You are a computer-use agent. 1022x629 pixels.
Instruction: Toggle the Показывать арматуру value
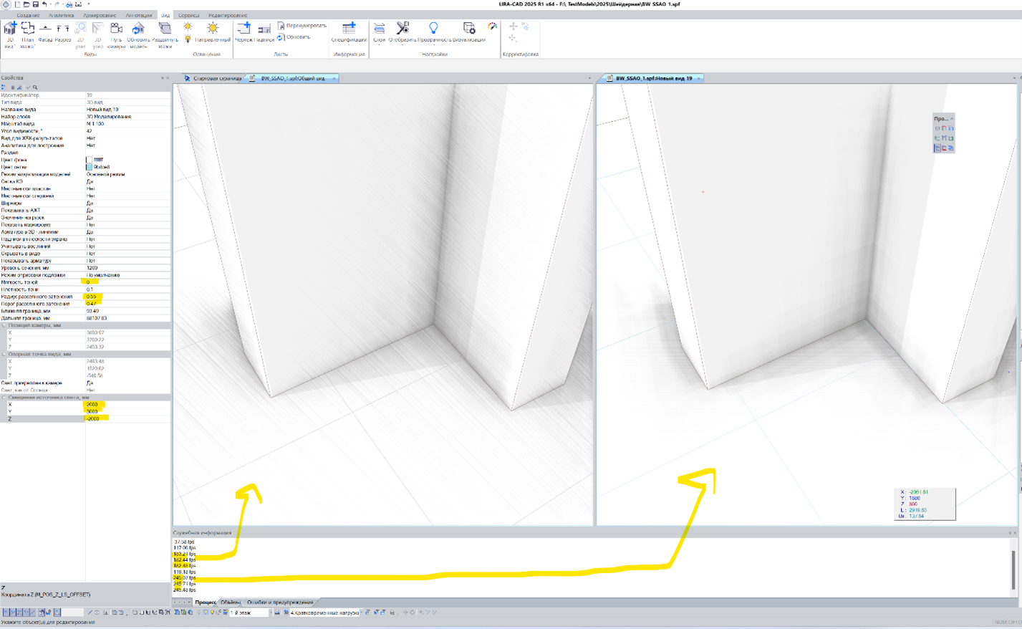pos(90,261)
